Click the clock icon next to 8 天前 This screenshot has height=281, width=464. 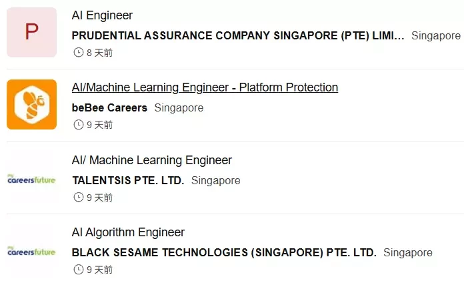tap(79, 53)
